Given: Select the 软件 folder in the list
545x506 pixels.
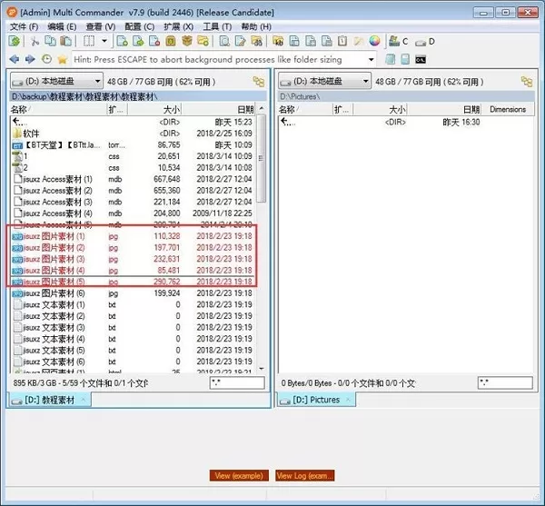Looking at the screenshot, I should (31, 134).
